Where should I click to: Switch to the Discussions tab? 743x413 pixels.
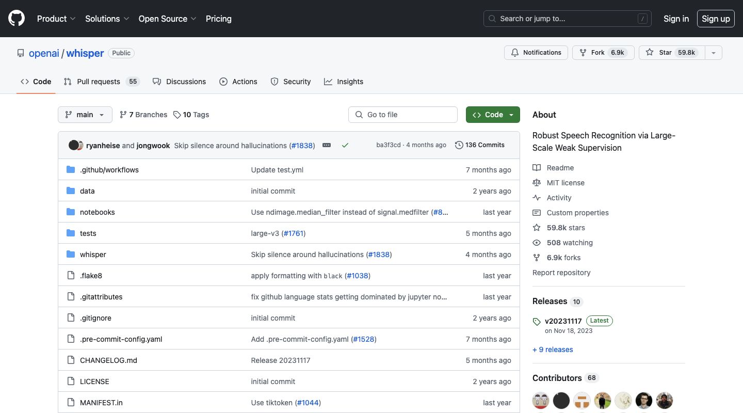click(x=179, y=82)
